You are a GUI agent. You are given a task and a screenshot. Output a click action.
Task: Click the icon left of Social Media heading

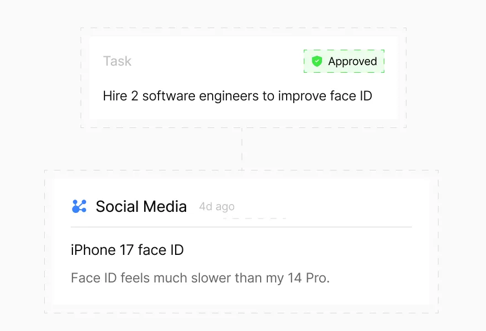[79, 205]
